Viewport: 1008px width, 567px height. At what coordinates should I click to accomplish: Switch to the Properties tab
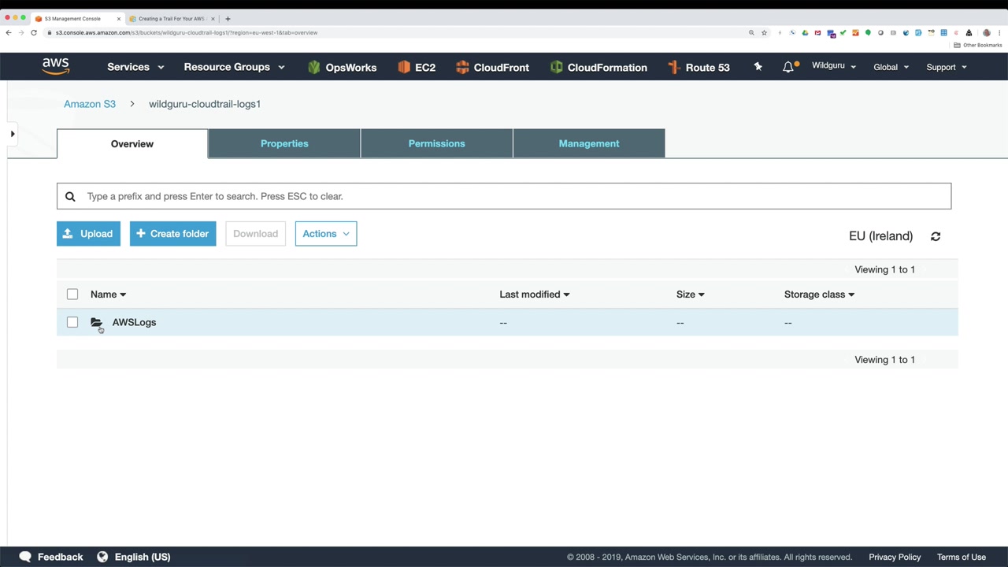pyautogui.click(x=284, y=143)
